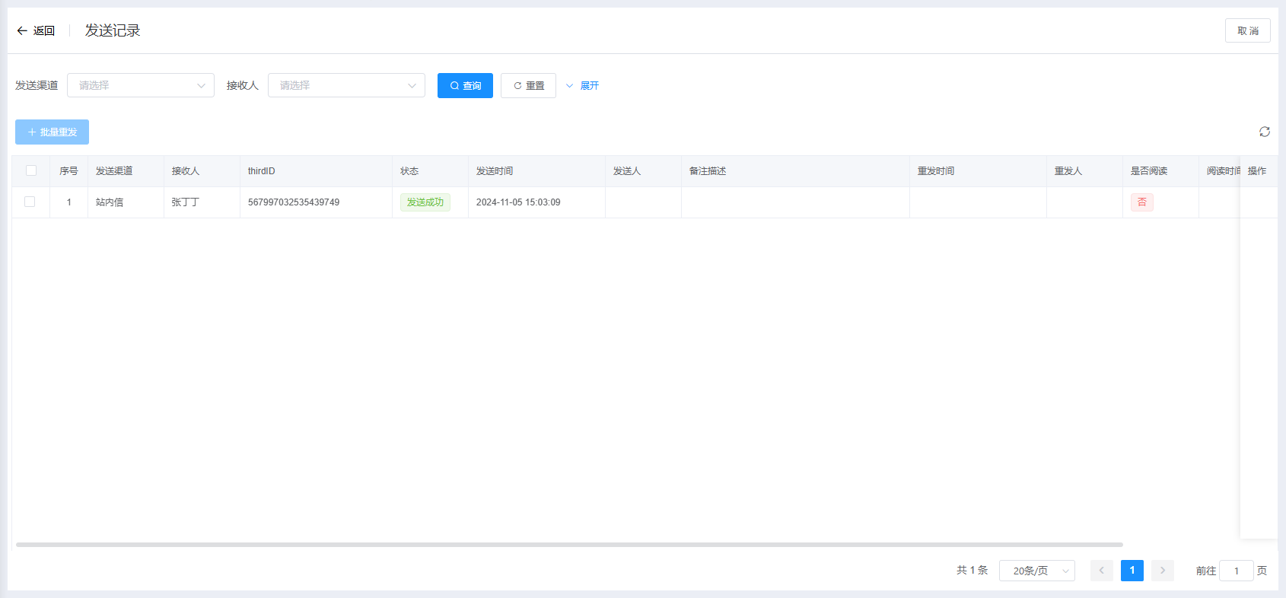Click the go-to page input field
This screenshot has width=1286, height=598.
click(x=1236, y=571)
